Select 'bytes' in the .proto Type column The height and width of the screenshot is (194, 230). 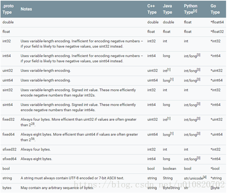[x=7, y=188]
